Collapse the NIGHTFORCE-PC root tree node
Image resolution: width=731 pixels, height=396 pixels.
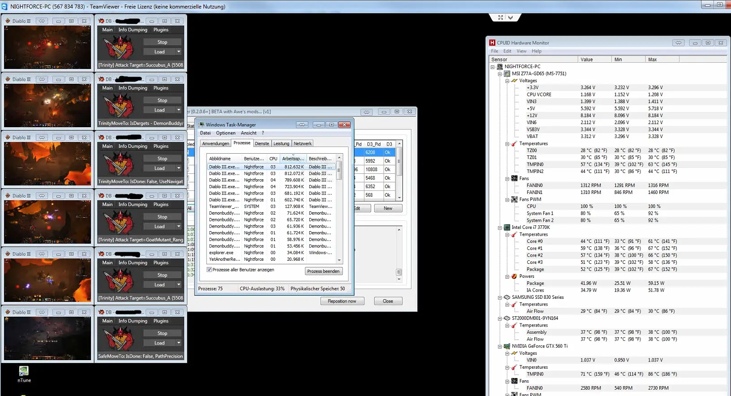[x=493, y=67]
